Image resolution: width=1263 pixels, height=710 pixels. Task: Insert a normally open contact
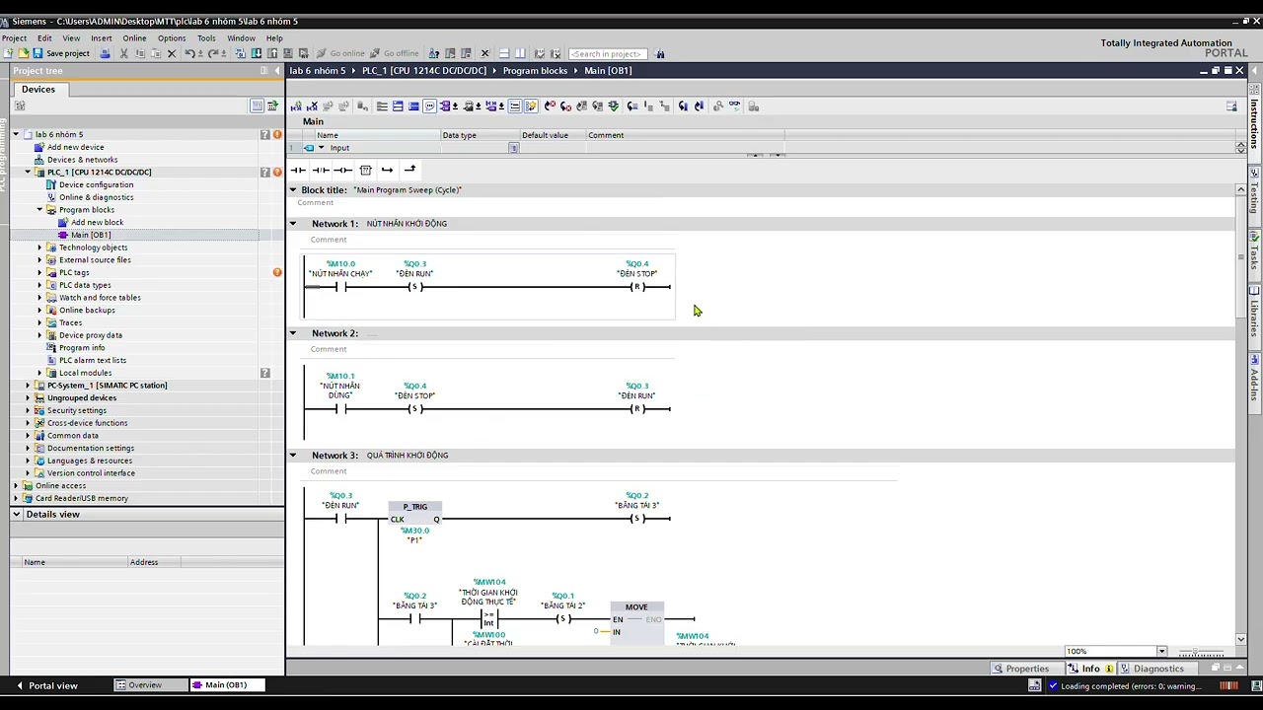pyautogui.click(x=298, y=170)
